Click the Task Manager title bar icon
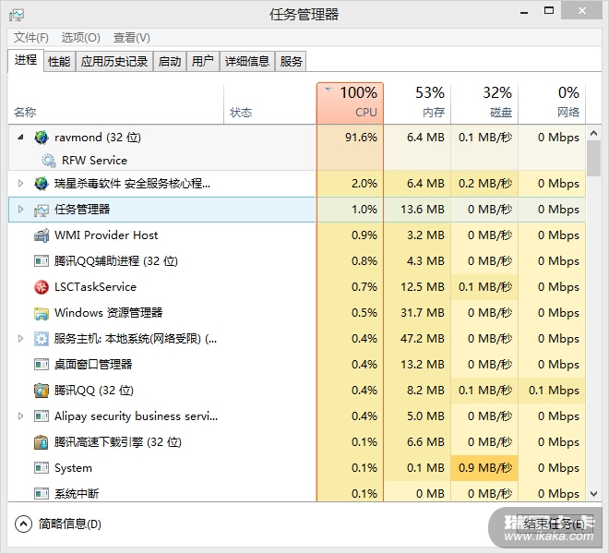This screenshot has width=609, height=554. pos(17,15)
